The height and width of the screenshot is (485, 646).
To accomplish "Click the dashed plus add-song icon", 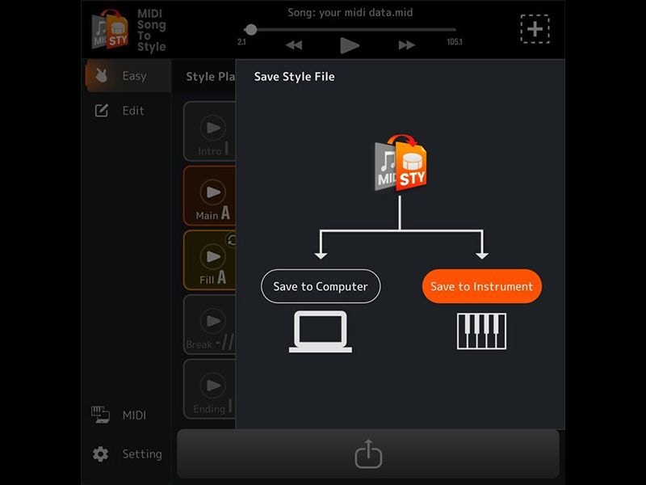I will coord(535,29).
